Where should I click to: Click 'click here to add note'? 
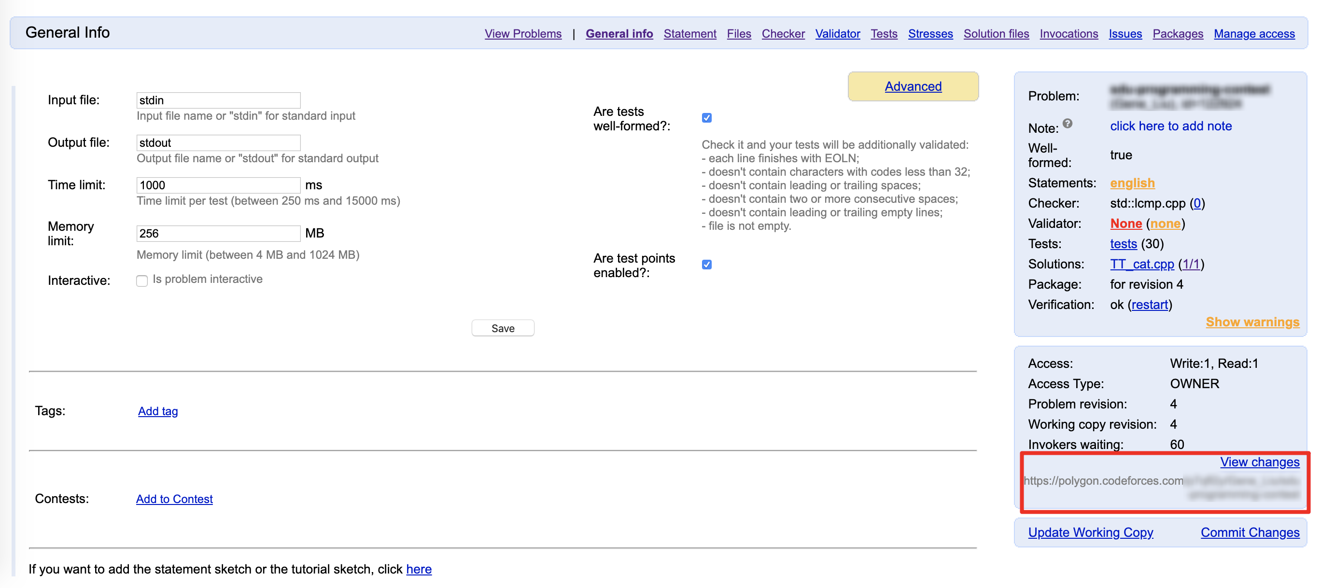pos(1171,126)
